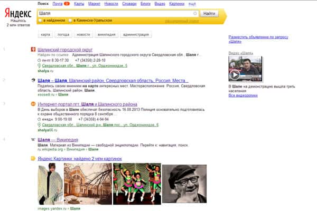
Task: Clear the search field with the X icon
Action: pyautogui.click(x=195, y=13)
